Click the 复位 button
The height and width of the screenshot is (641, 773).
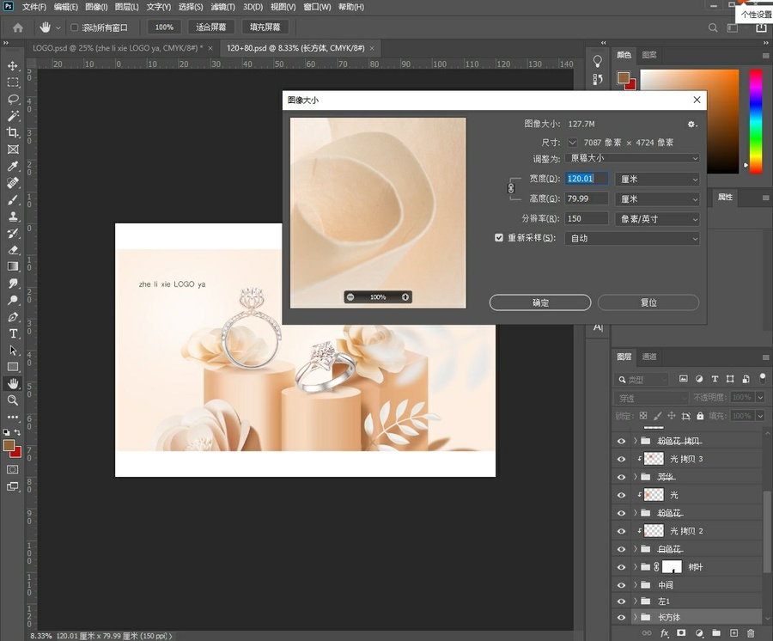(x=648, y=302)
